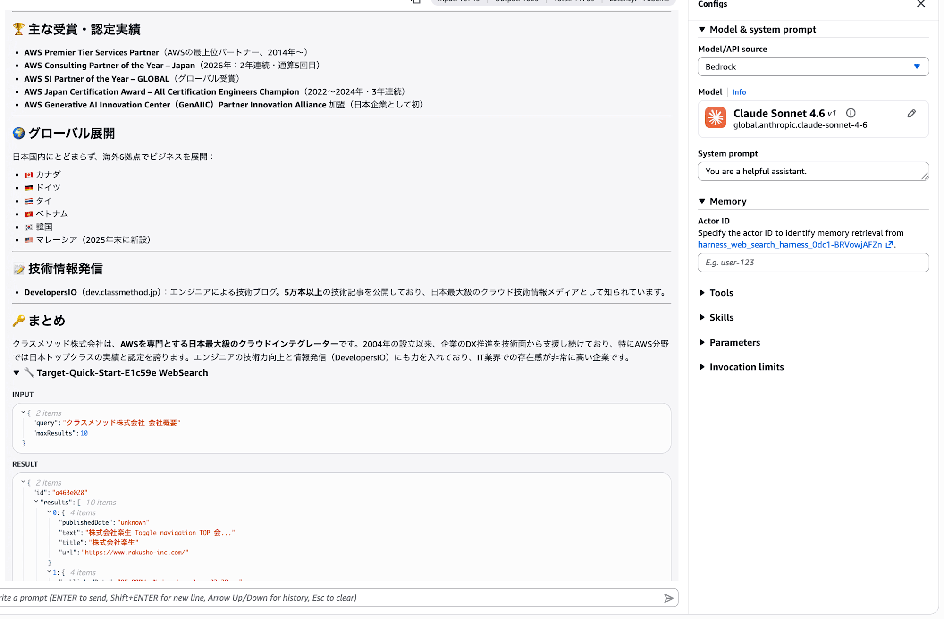Click the マレーシア list entry
The width and height of the screenshot is (944, 619).
pyautogui.click(x=93, y=240)
